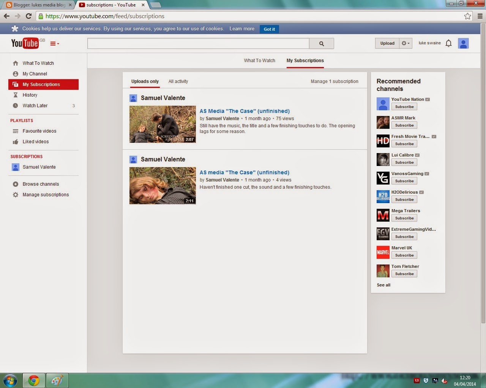The image size is (486, 388).
Task: Subscribe to ExtremeGamingVid channel
Action: pyautogui.click(x=404, y=237)
